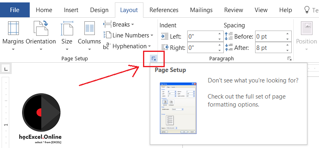Viewport: 319px width, 148px height.
Task: Open the File tab
Action: pos(14,10)
